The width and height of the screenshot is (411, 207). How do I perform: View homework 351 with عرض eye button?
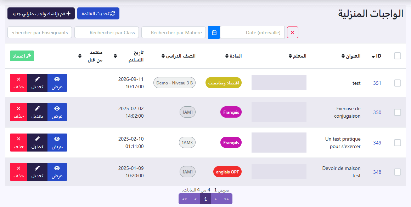tap(57, 83)
